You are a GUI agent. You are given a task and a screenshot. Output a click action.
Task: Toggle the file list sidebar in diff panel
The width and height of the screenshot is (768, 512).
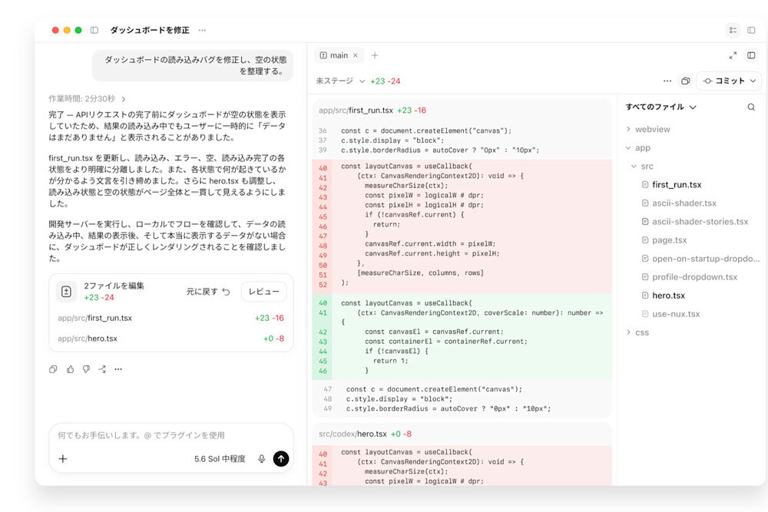[751, 55]
